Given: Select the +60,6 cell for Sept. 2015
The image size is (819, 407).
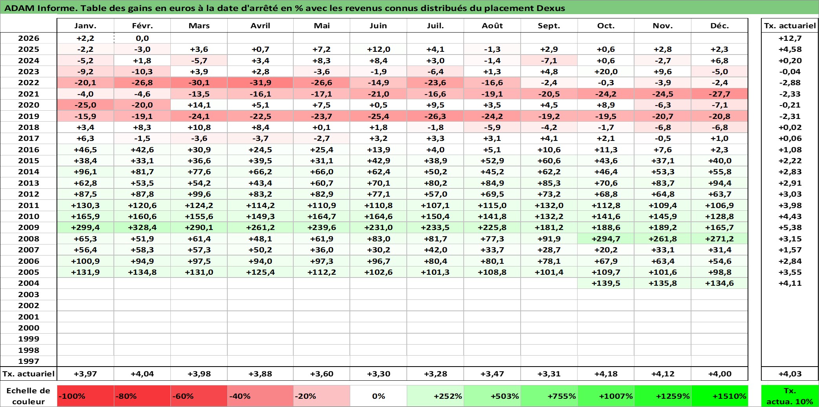Looking at the screenshot, I should click(549, 161).
